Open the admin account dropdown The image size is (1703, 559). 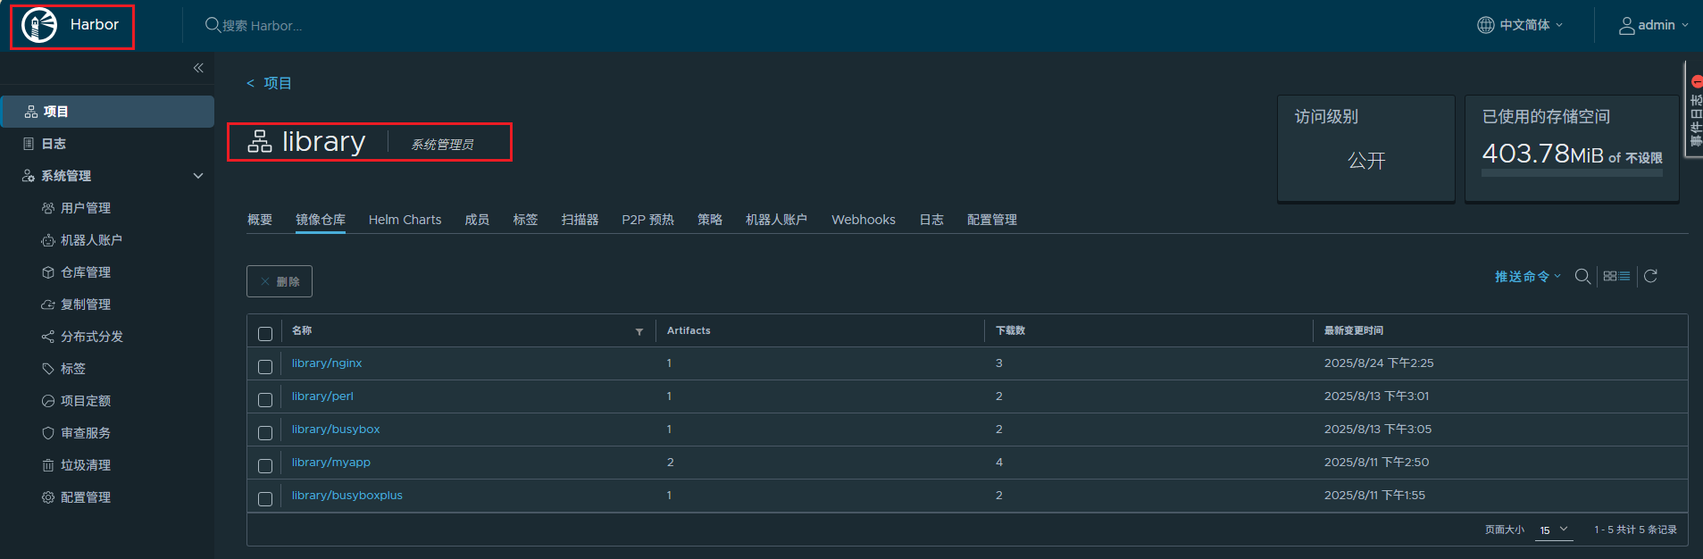pos(1654,25)
